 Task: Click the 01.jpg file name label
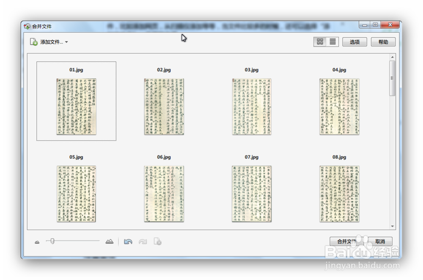tap(76, 70)
